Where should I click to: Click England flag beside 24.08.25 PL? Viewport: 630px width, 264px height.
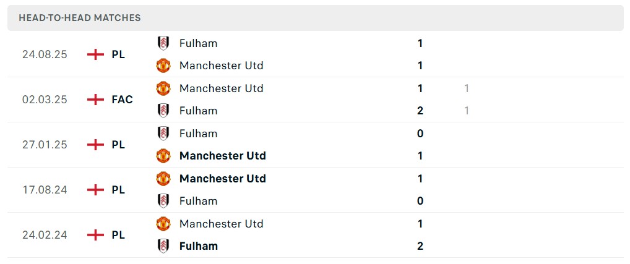point(95,54)
